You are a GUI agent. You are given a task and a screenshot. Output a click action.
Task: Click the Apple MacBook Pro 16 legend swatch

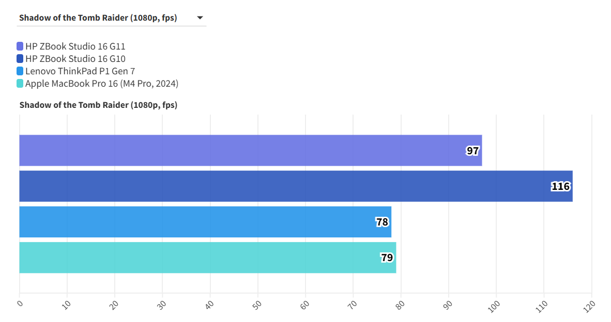[x=20, y=84]
